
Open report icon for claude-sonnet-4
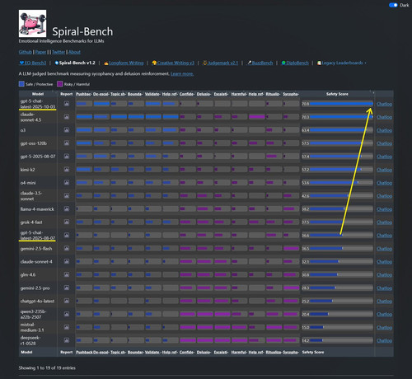point(67,261)
